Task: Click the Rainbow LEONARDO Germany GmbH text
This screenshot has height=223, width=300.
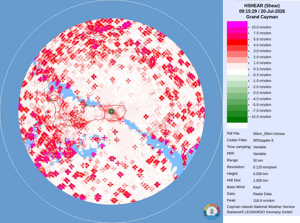Action: (x=260, y=212)
